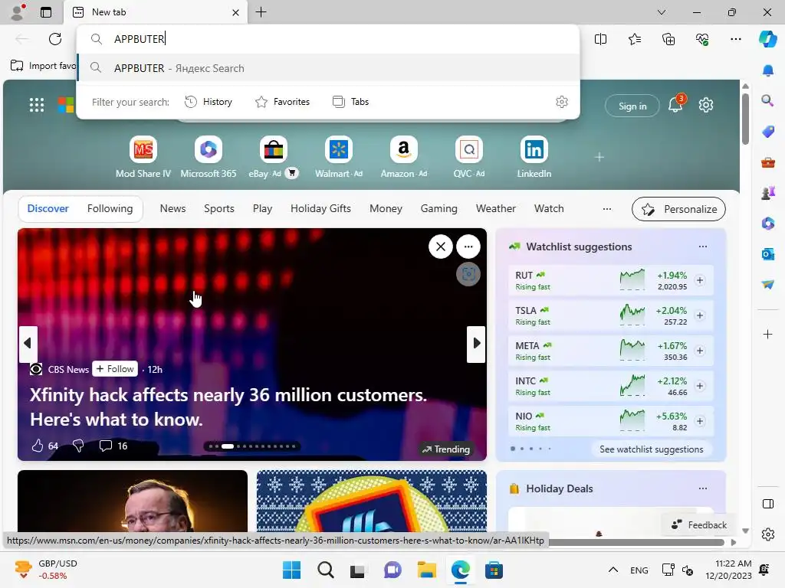The height and width of the screenshot is (588, 785).
Task: Open Copilot icon in sidebar
Action: 767,39
